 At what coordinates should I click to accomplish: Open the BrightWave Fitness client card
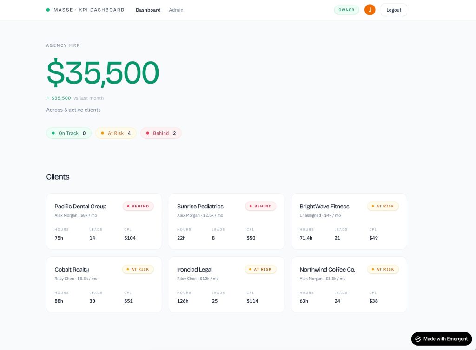point(349,221)
